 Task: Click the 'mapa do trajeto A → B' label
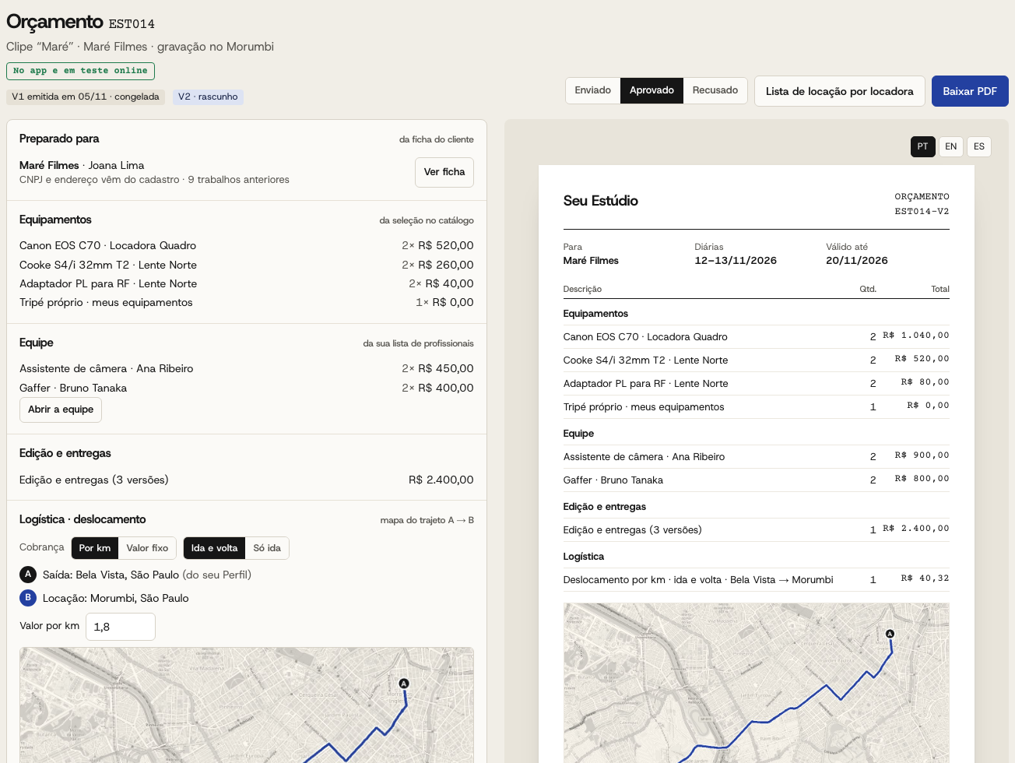pos(427,520)
